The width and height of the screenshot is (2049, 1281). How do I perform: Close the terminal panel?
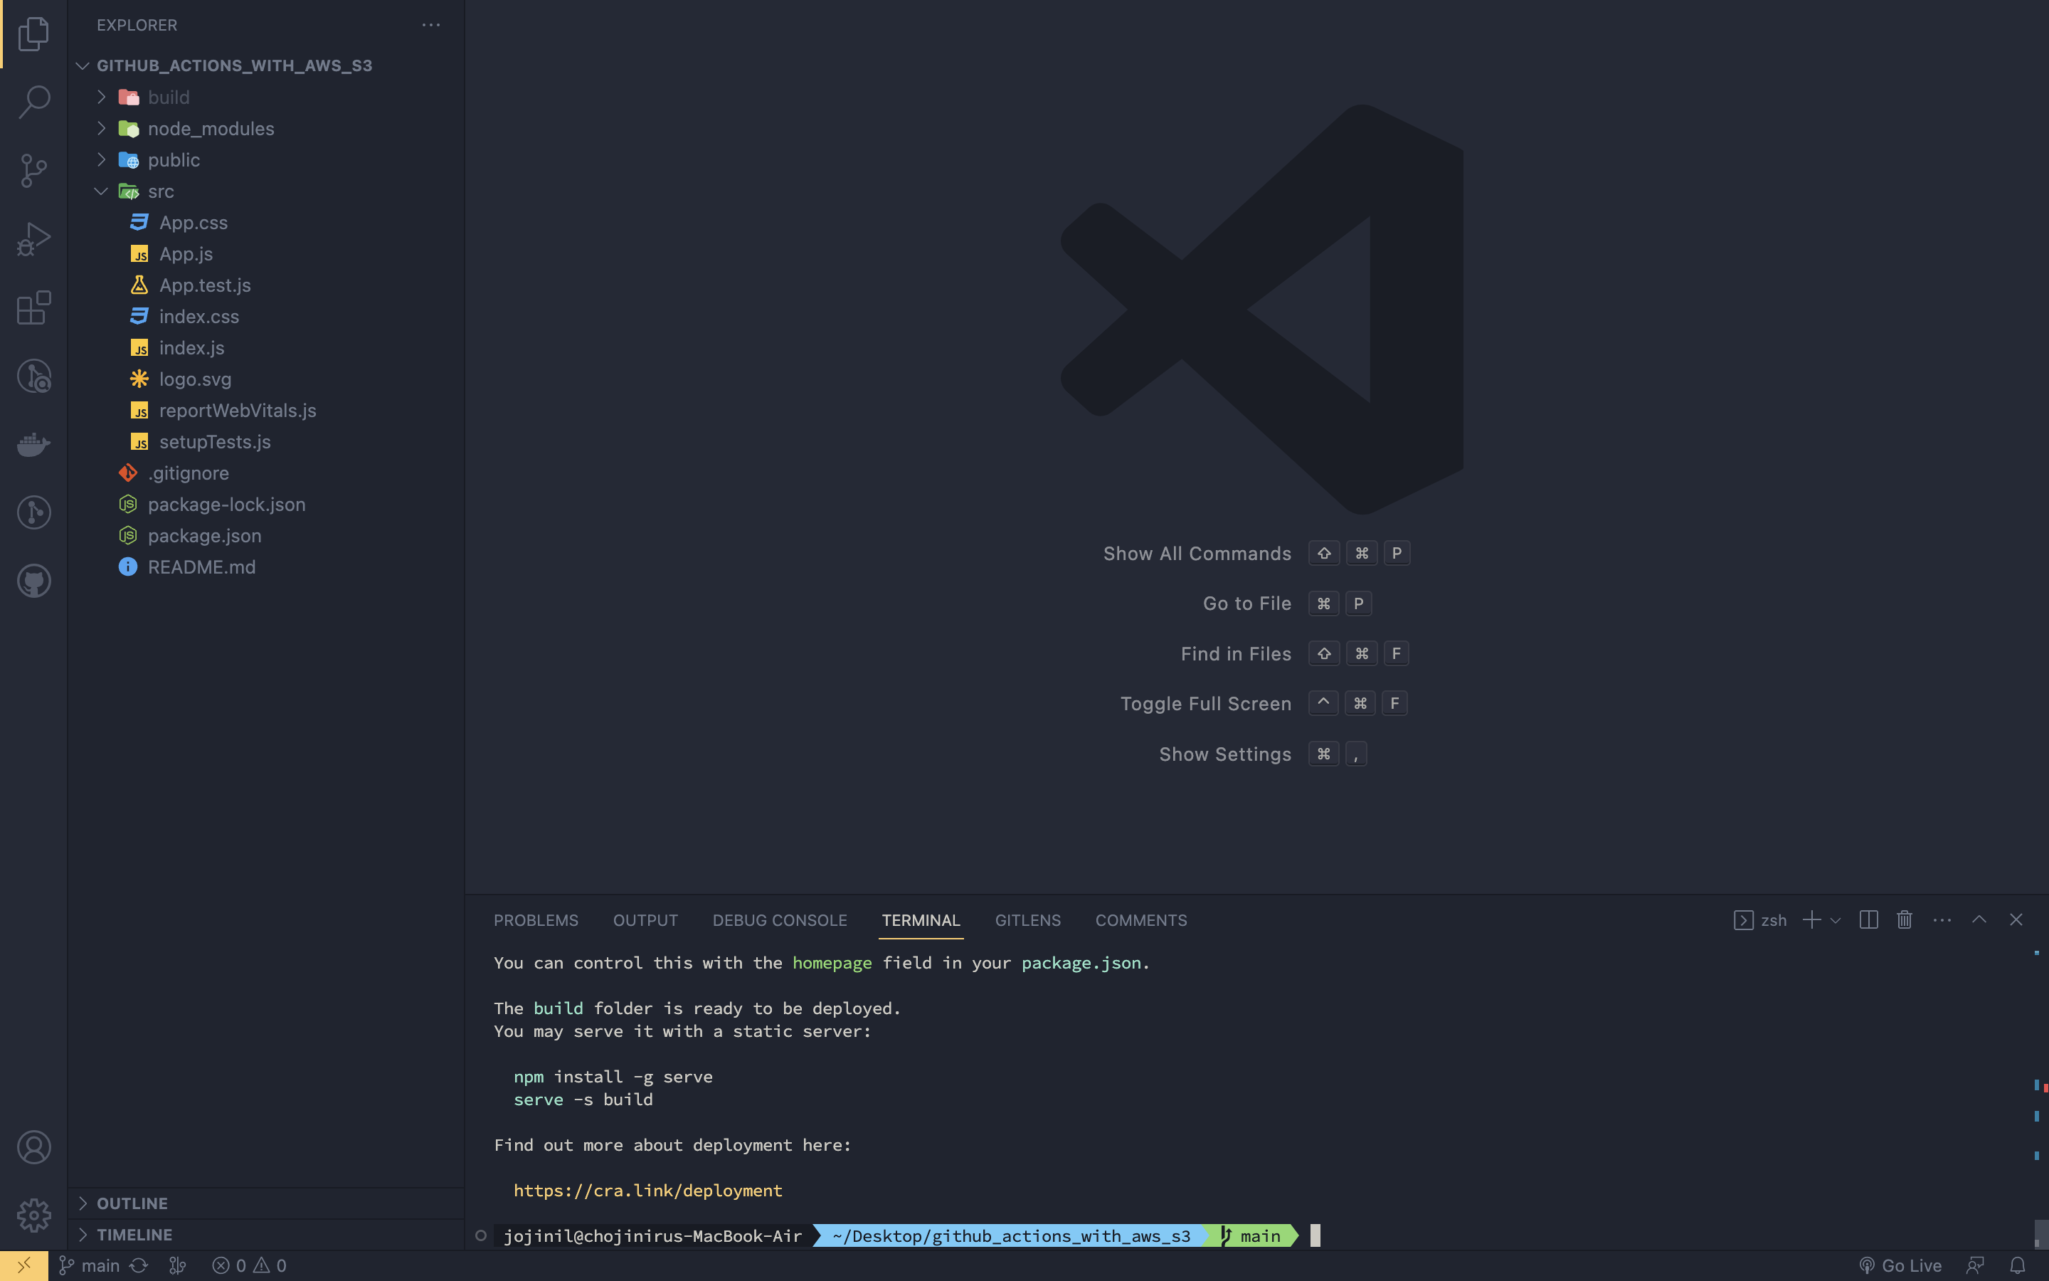(x=2016, y=920)
